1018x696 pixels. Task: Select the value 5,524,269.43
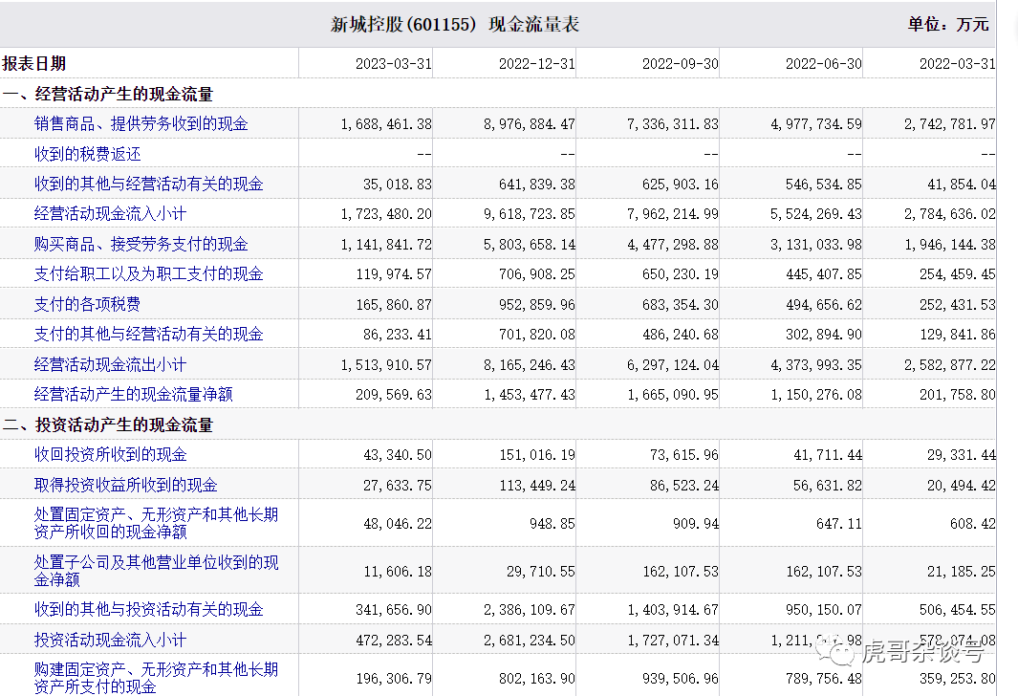(x=816, y=214)
